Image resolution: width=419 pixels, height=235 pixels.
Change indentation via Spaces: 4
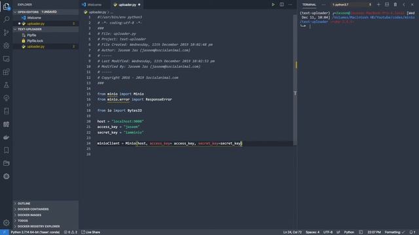click(x=312, y=232)
